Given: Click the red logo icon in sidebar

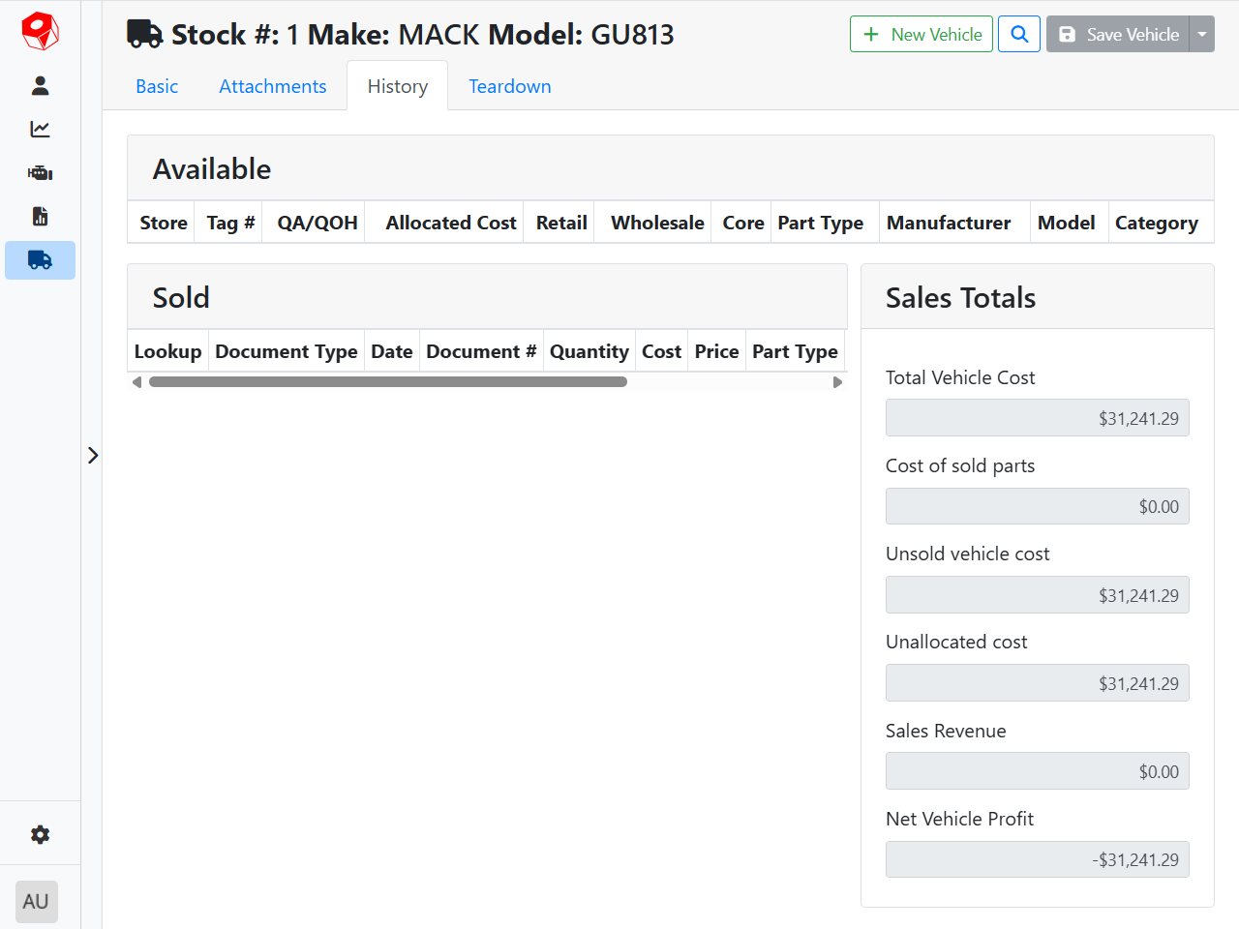Looking at the screenshot, I should click(x=40, y=31).
